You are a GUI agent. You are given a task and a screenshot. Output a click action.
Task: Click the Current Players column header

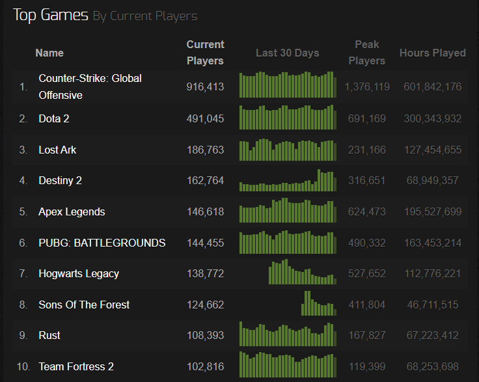(x=205, y=53)
